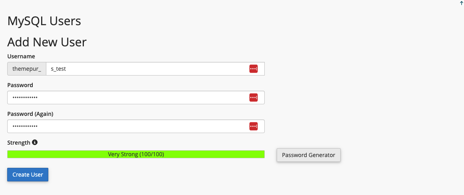Click the Password field label
The image size is (464, 195).
[x=20, y=85]
